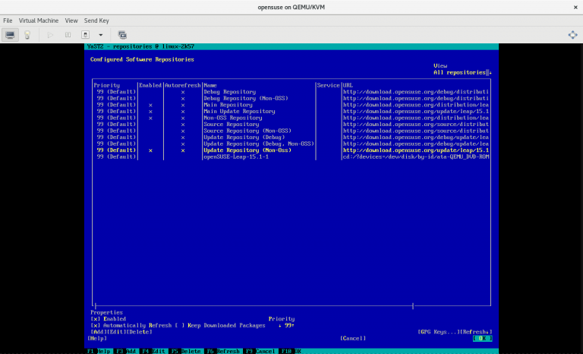This screenshot has height=354, width=583.
Task: Click the Priority column header
Action: pyautogui.click(x=107, y=85)
